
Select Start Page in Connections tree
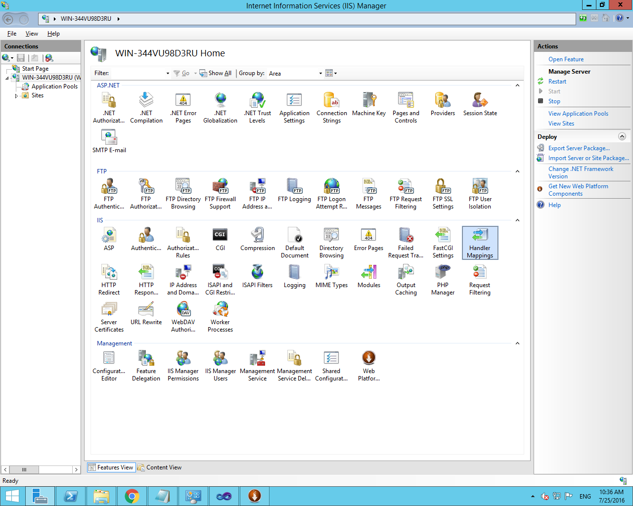35,69
